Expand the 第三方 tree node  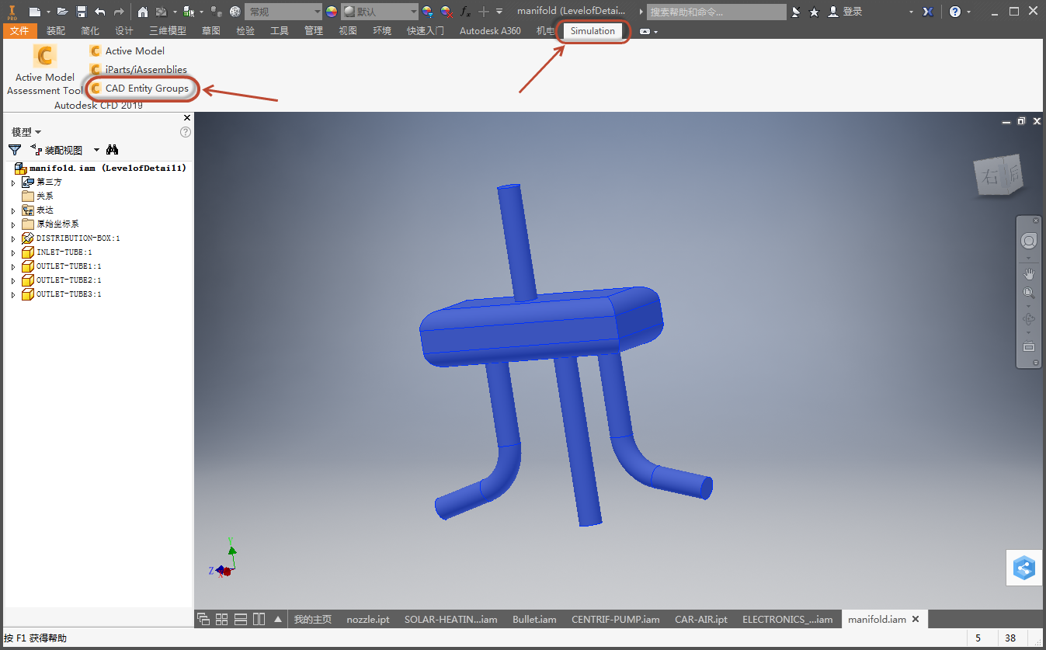point(12,182)
